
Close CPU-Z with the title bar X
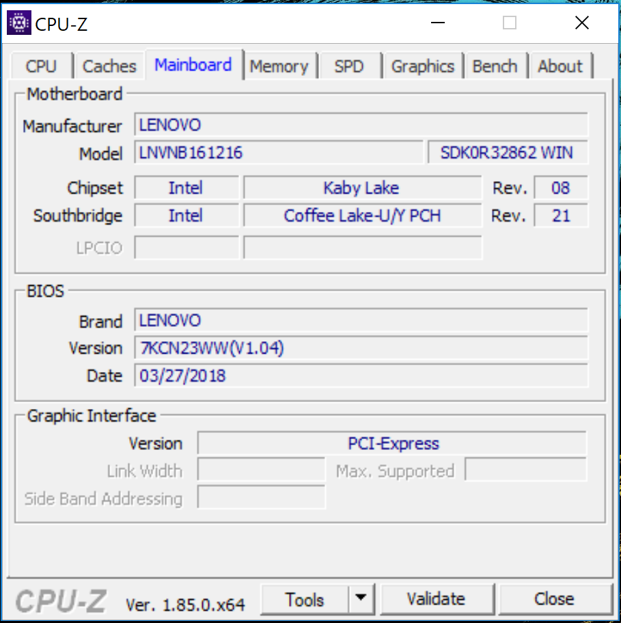pos(582,23)
